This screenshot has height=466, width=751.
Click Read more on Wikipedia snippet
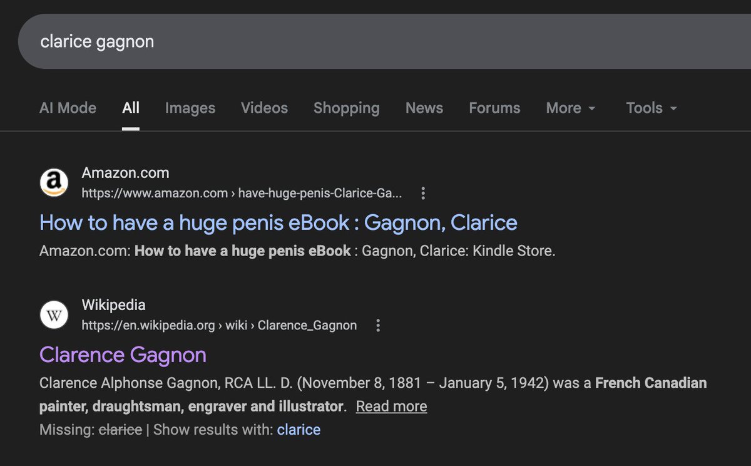[x=392, y=406]
